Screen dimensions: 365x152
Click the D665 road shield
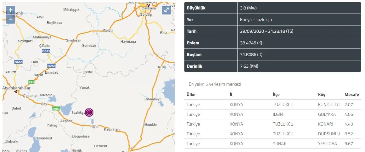(x=19, y=62)
